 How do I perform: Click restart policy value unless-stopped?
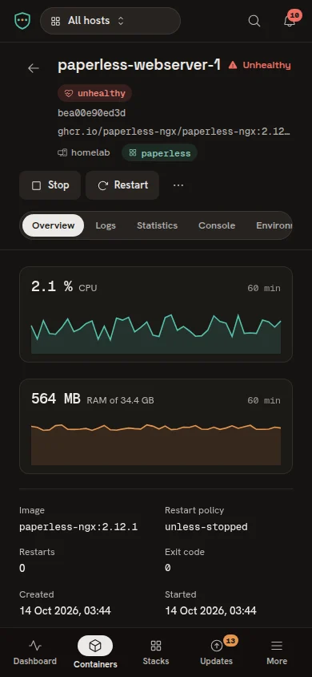[206, 527]
